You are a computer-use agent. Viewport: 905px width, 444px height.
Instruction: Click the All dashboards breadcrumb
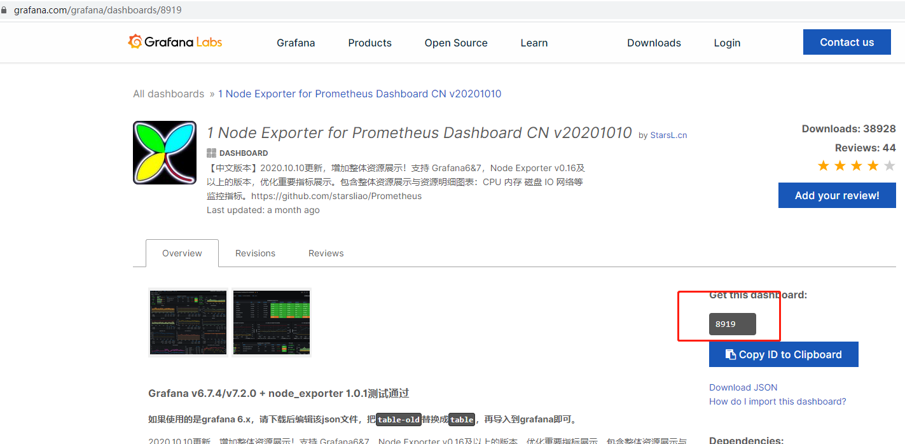tap(169, 94)
